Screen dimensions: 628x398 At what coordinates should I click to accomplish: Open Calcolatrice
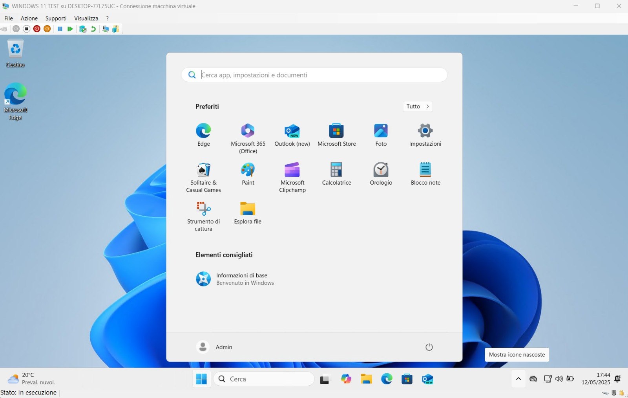pyautogui.click(x=336, y=174)
